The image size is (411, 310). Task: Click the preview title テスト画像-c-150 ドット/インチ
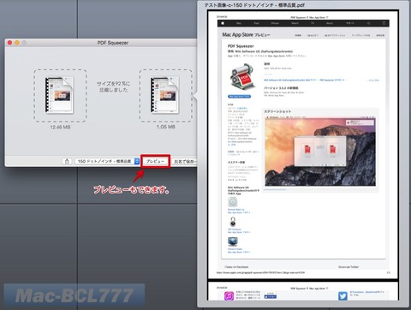[254, 5]
